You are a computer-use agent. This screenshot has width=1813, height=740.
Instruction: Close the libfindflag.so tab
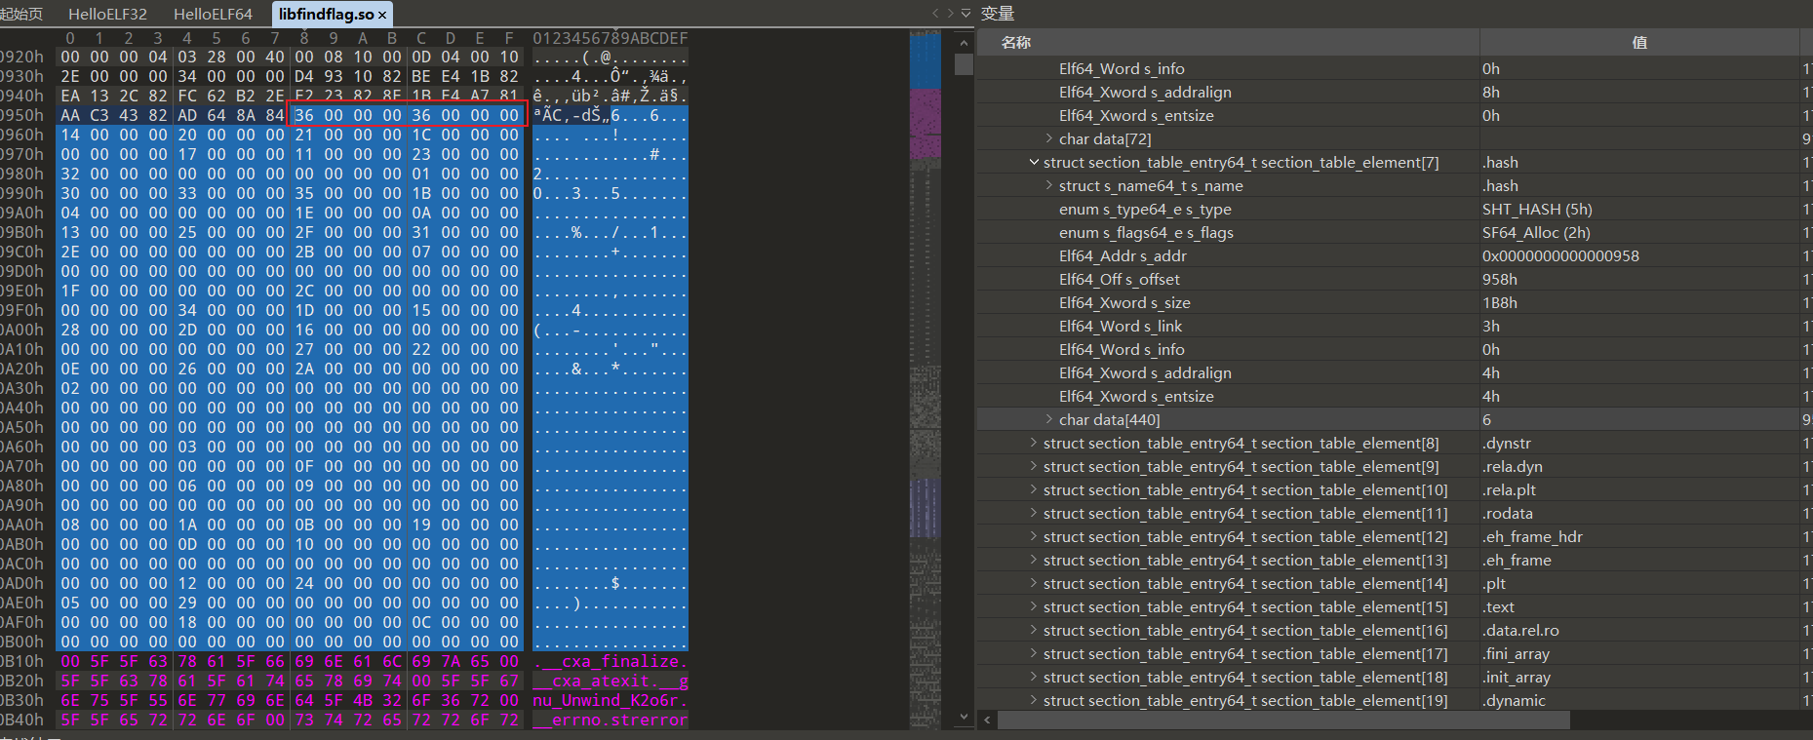pos(382,15)
